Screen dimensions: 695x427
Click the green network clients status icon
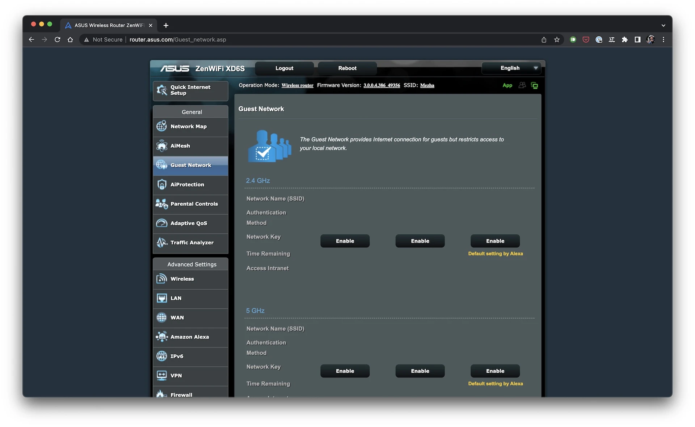(534, 85)
